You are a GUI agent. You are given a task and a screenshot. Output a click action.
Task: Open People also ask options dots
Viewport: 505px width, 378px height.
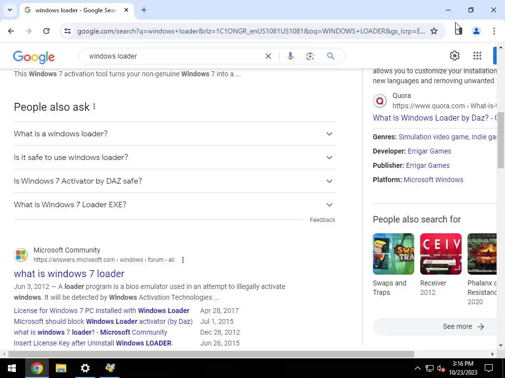94,106
